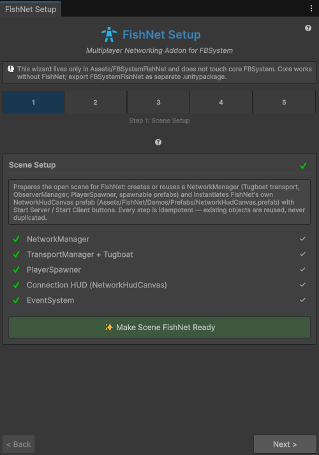This screenshot has height=455, width=319.
Task: Click the Next > button
Action: (285, 444)
